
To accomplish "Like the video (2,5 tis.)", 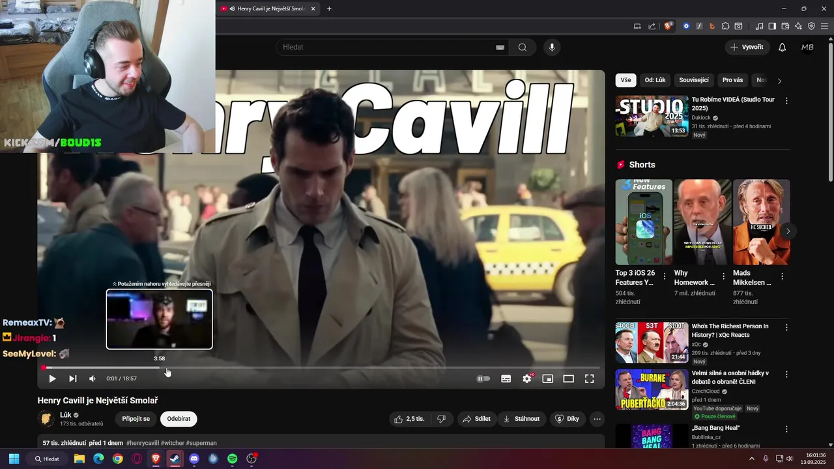I will point(409,419).
